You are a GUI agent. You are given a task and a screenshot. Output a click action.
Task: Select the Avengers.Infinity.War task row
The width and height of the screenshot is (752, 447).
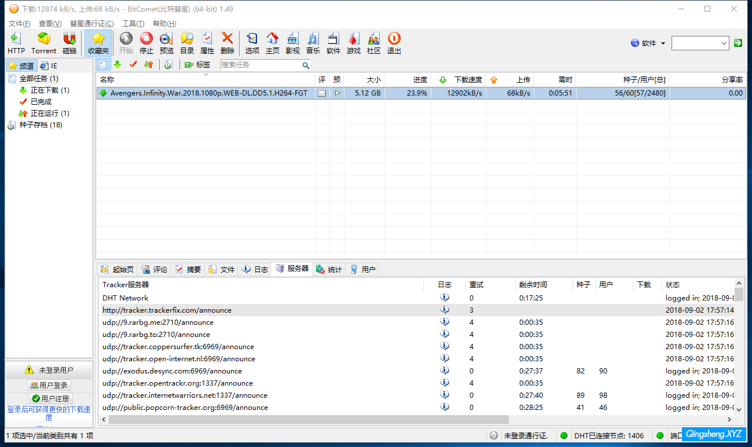421,93
